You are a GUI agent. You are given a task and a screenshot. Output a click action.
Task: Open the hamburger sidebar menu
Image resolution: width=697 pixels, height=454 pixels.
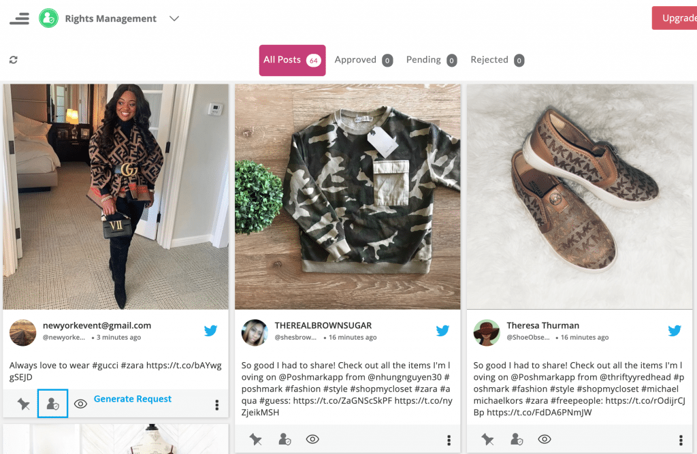click(x=19, y=18)
